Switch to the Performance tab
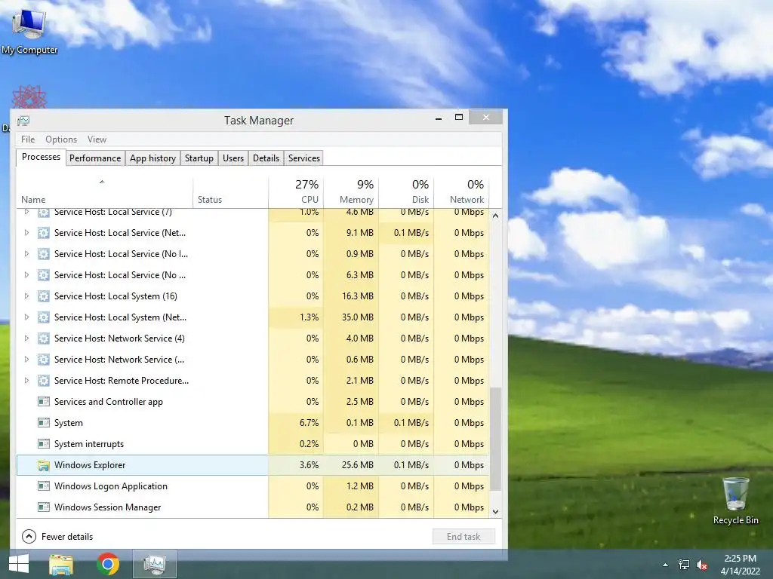Image resolution: width=773 pixels, height=579 pixels. pyautogui.click(x=95, y=158)
